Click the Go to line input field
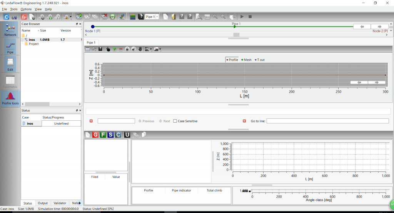 pos(327,121)
